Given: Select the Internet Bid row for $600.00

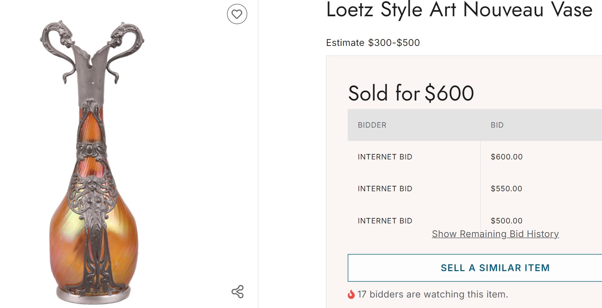Looking at the screenshot, I should click(385, 157).
